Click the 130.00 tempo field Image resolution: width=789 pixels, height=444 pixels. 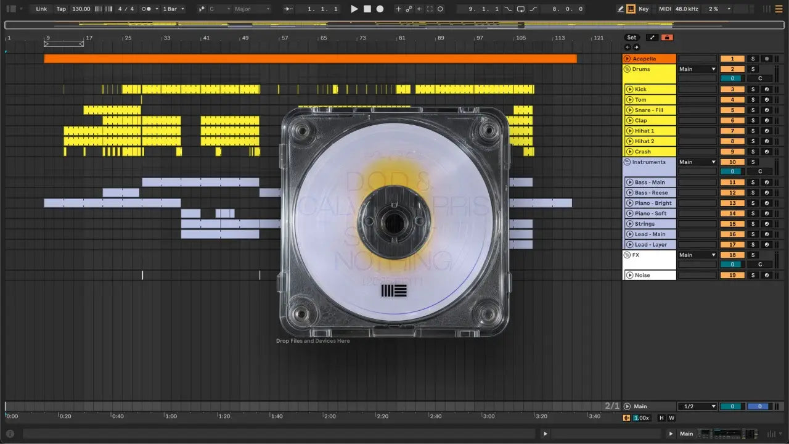81,9
